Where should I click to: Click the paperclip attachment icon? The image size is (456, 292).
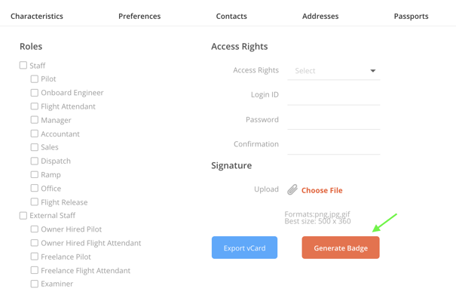point(292,189)
